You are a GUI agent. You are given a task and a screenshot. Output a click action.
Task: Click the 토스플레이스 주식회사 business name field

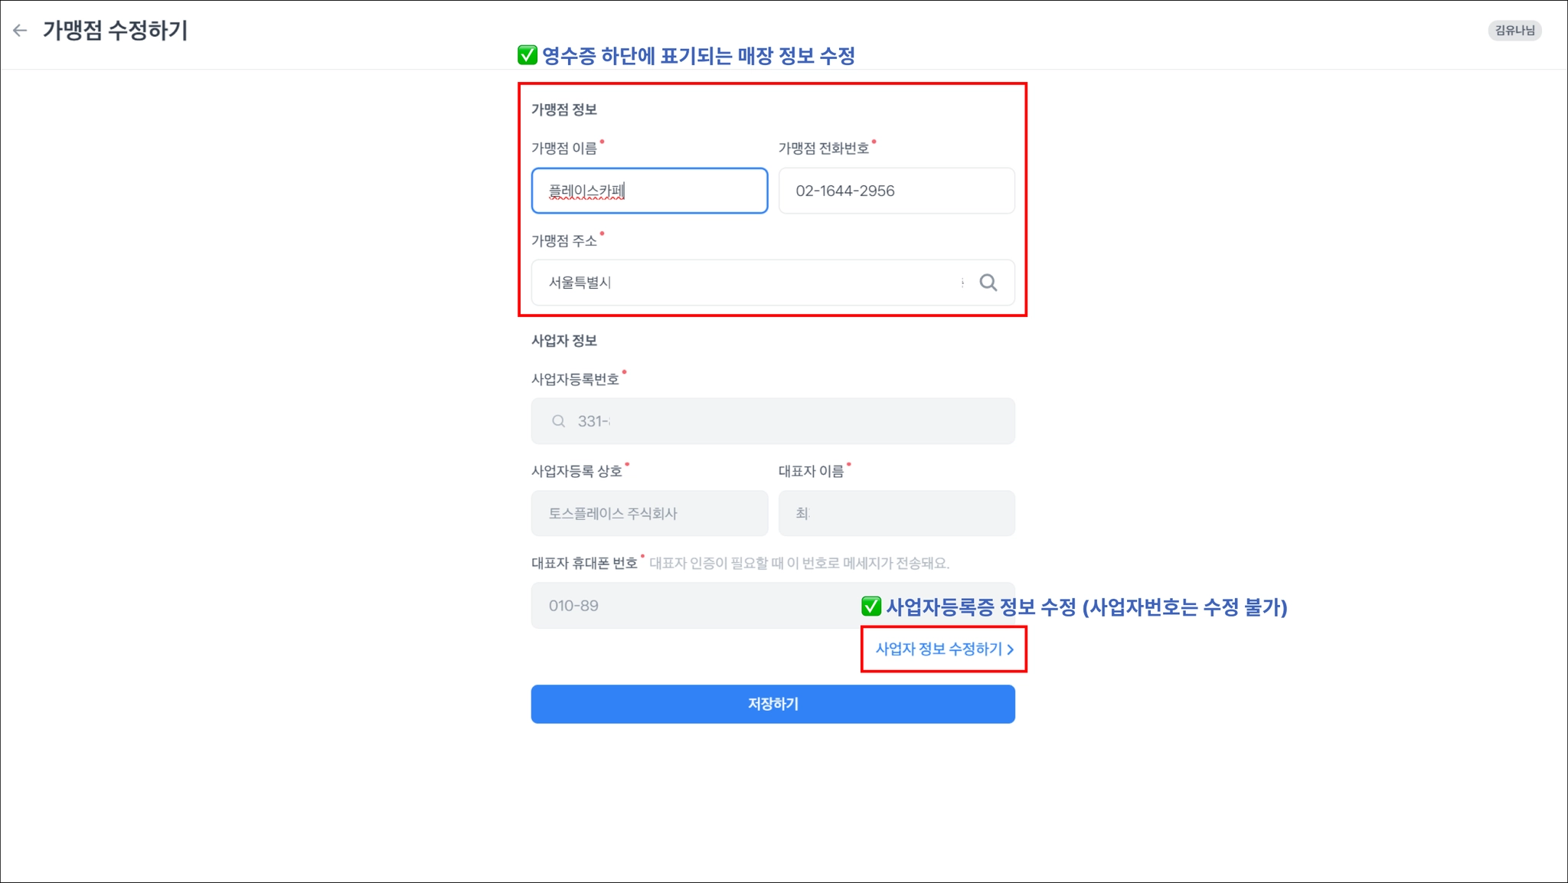(649, 513)
